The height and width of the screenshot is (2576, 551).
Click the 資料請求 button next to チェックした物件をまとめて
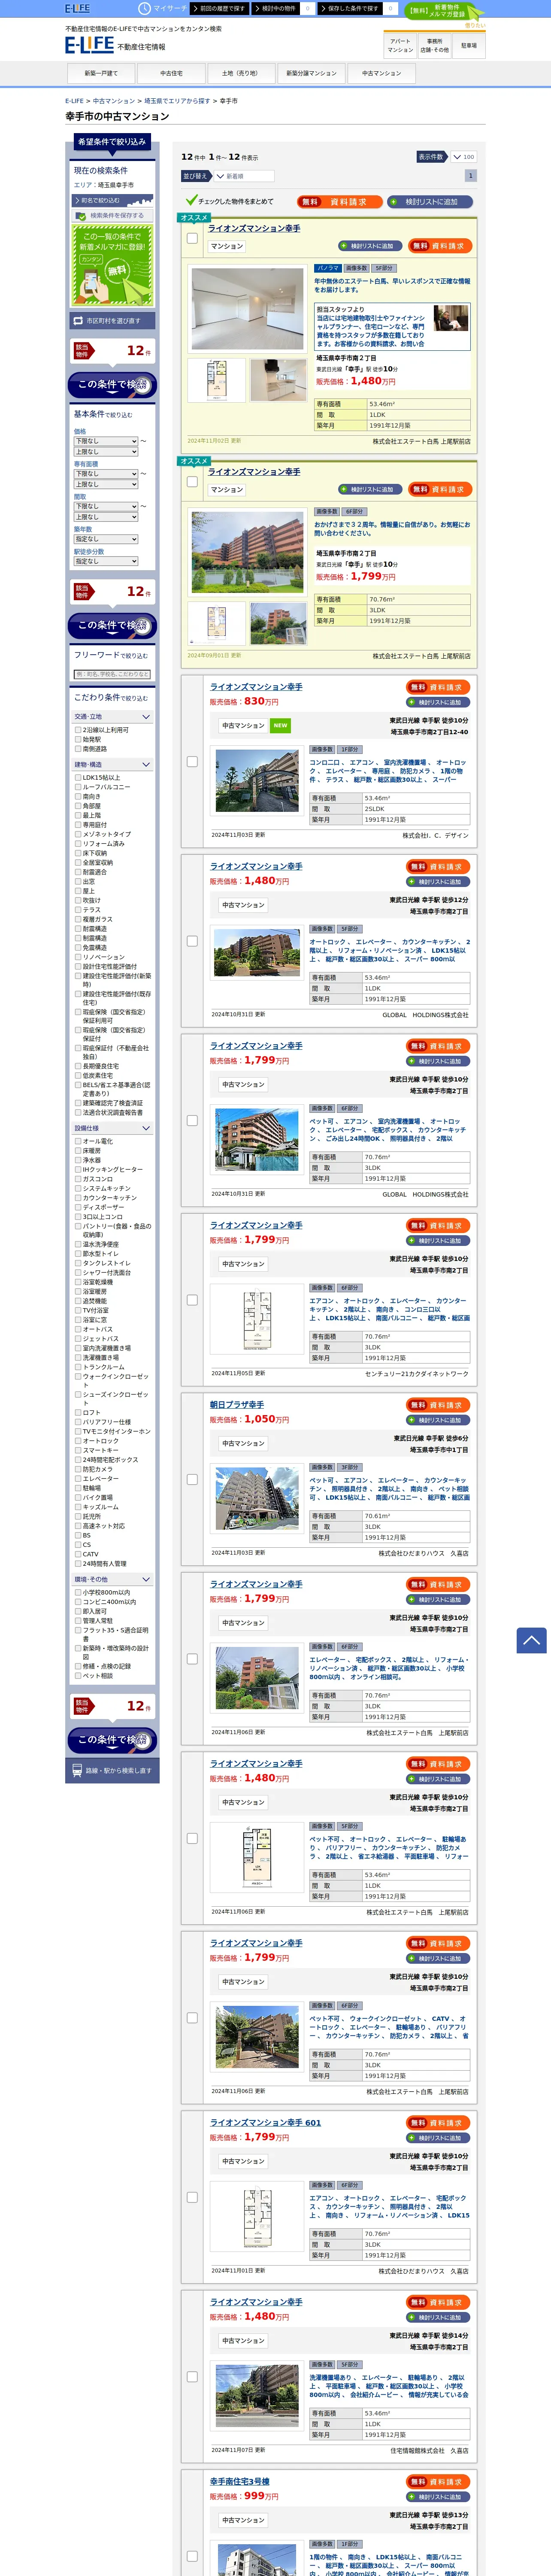(340, 201)
